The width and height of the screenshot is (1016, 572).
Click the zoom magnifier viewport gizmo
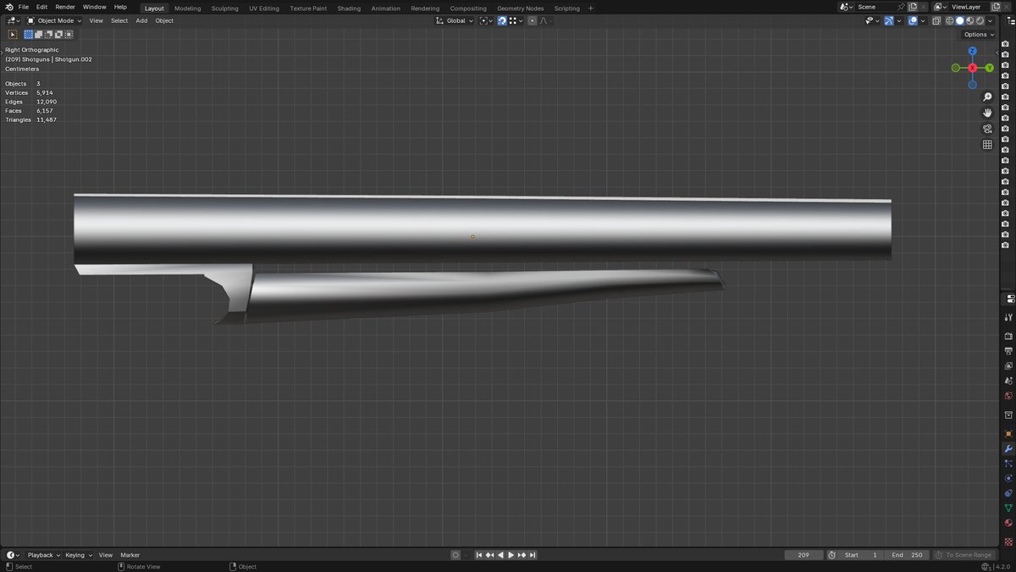[x=987, y=97]
